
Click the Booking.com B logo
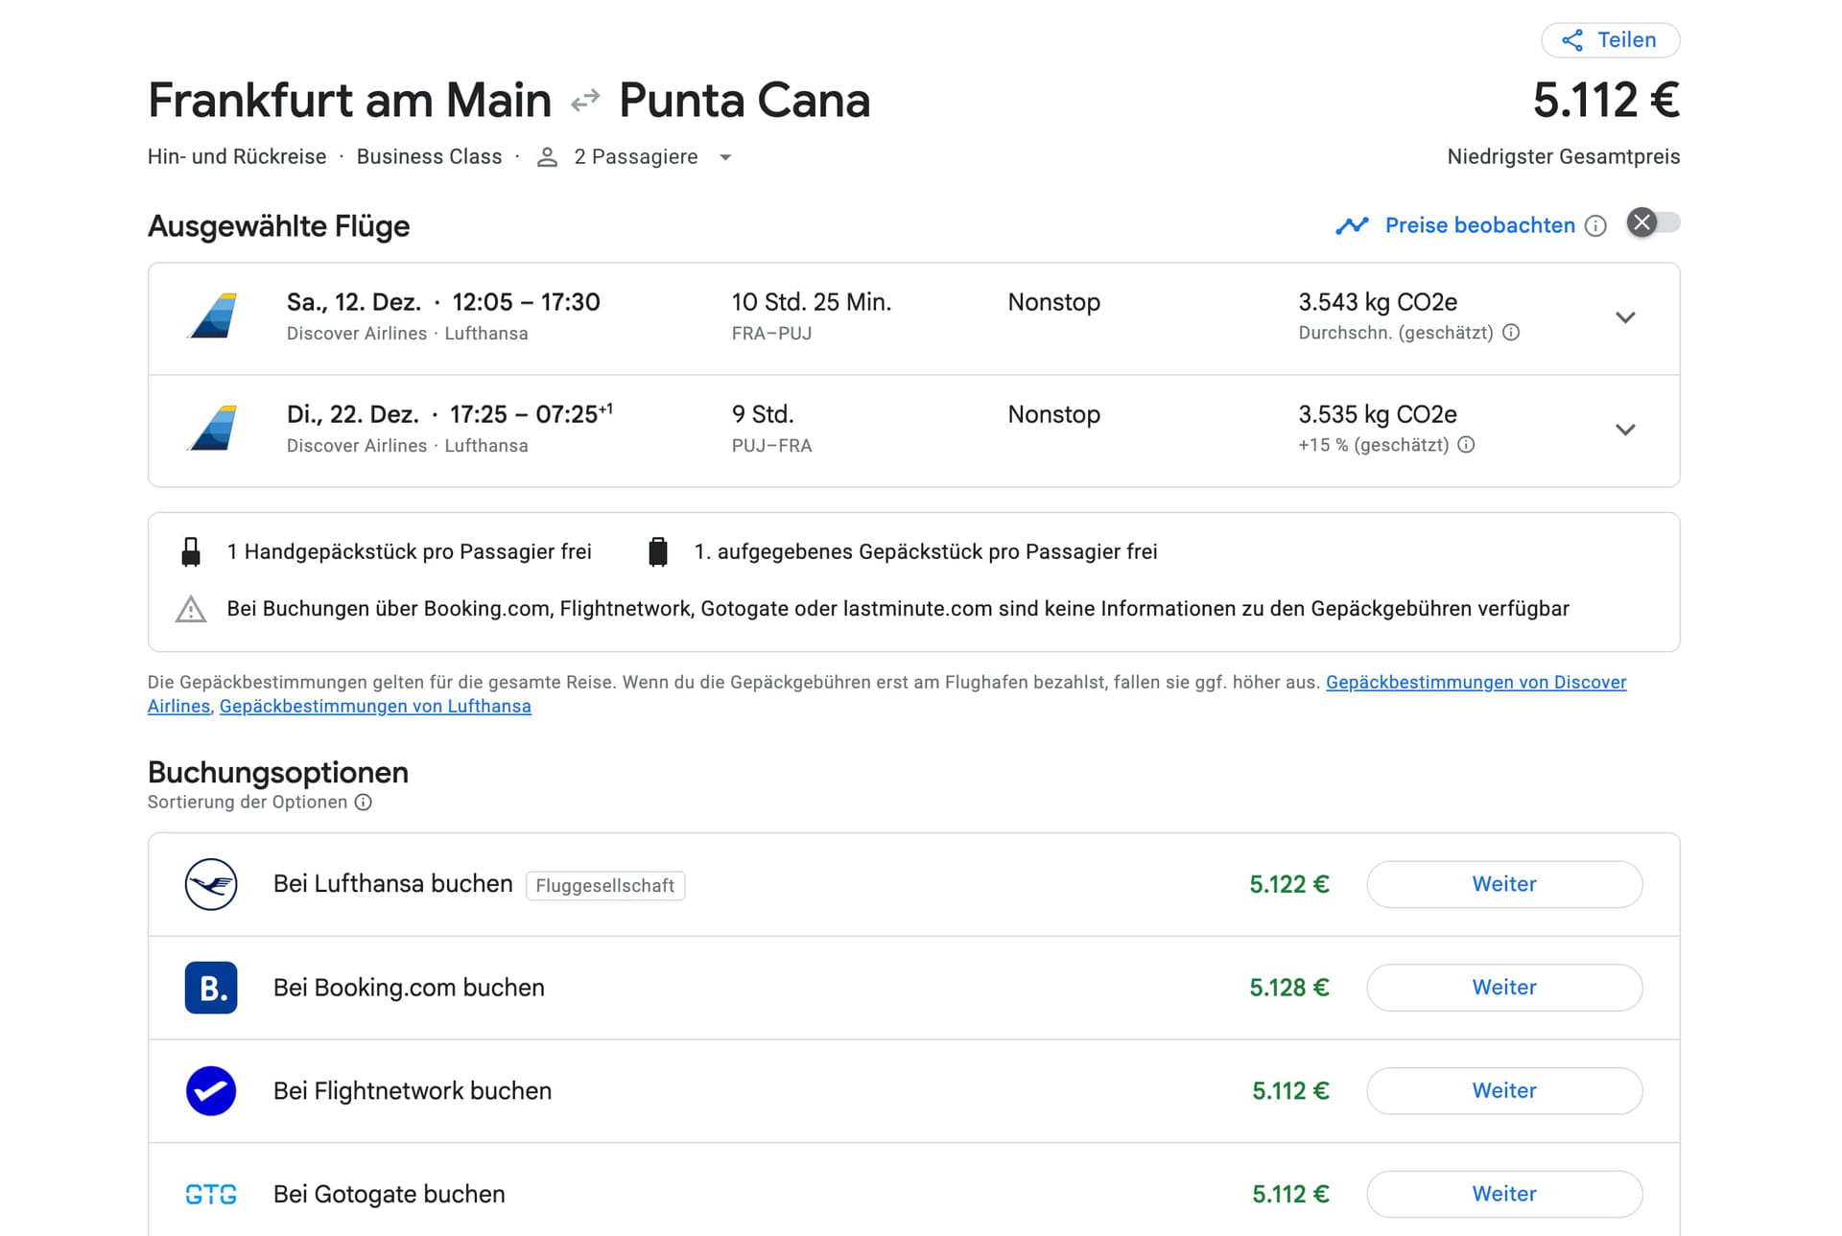(x=211, y=988)
